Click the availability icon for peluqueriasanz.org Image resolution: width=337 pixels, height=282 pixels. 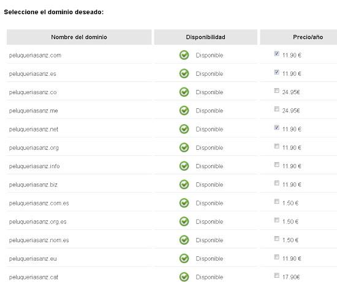[184, 147]
